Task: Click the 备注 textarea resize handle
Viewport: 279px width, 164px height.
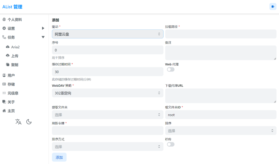Action: click(275, 59)
